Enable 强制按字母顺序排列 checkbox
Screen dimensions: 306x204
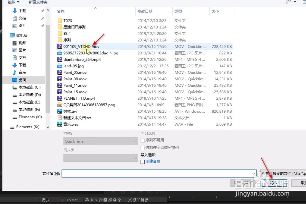143,147
